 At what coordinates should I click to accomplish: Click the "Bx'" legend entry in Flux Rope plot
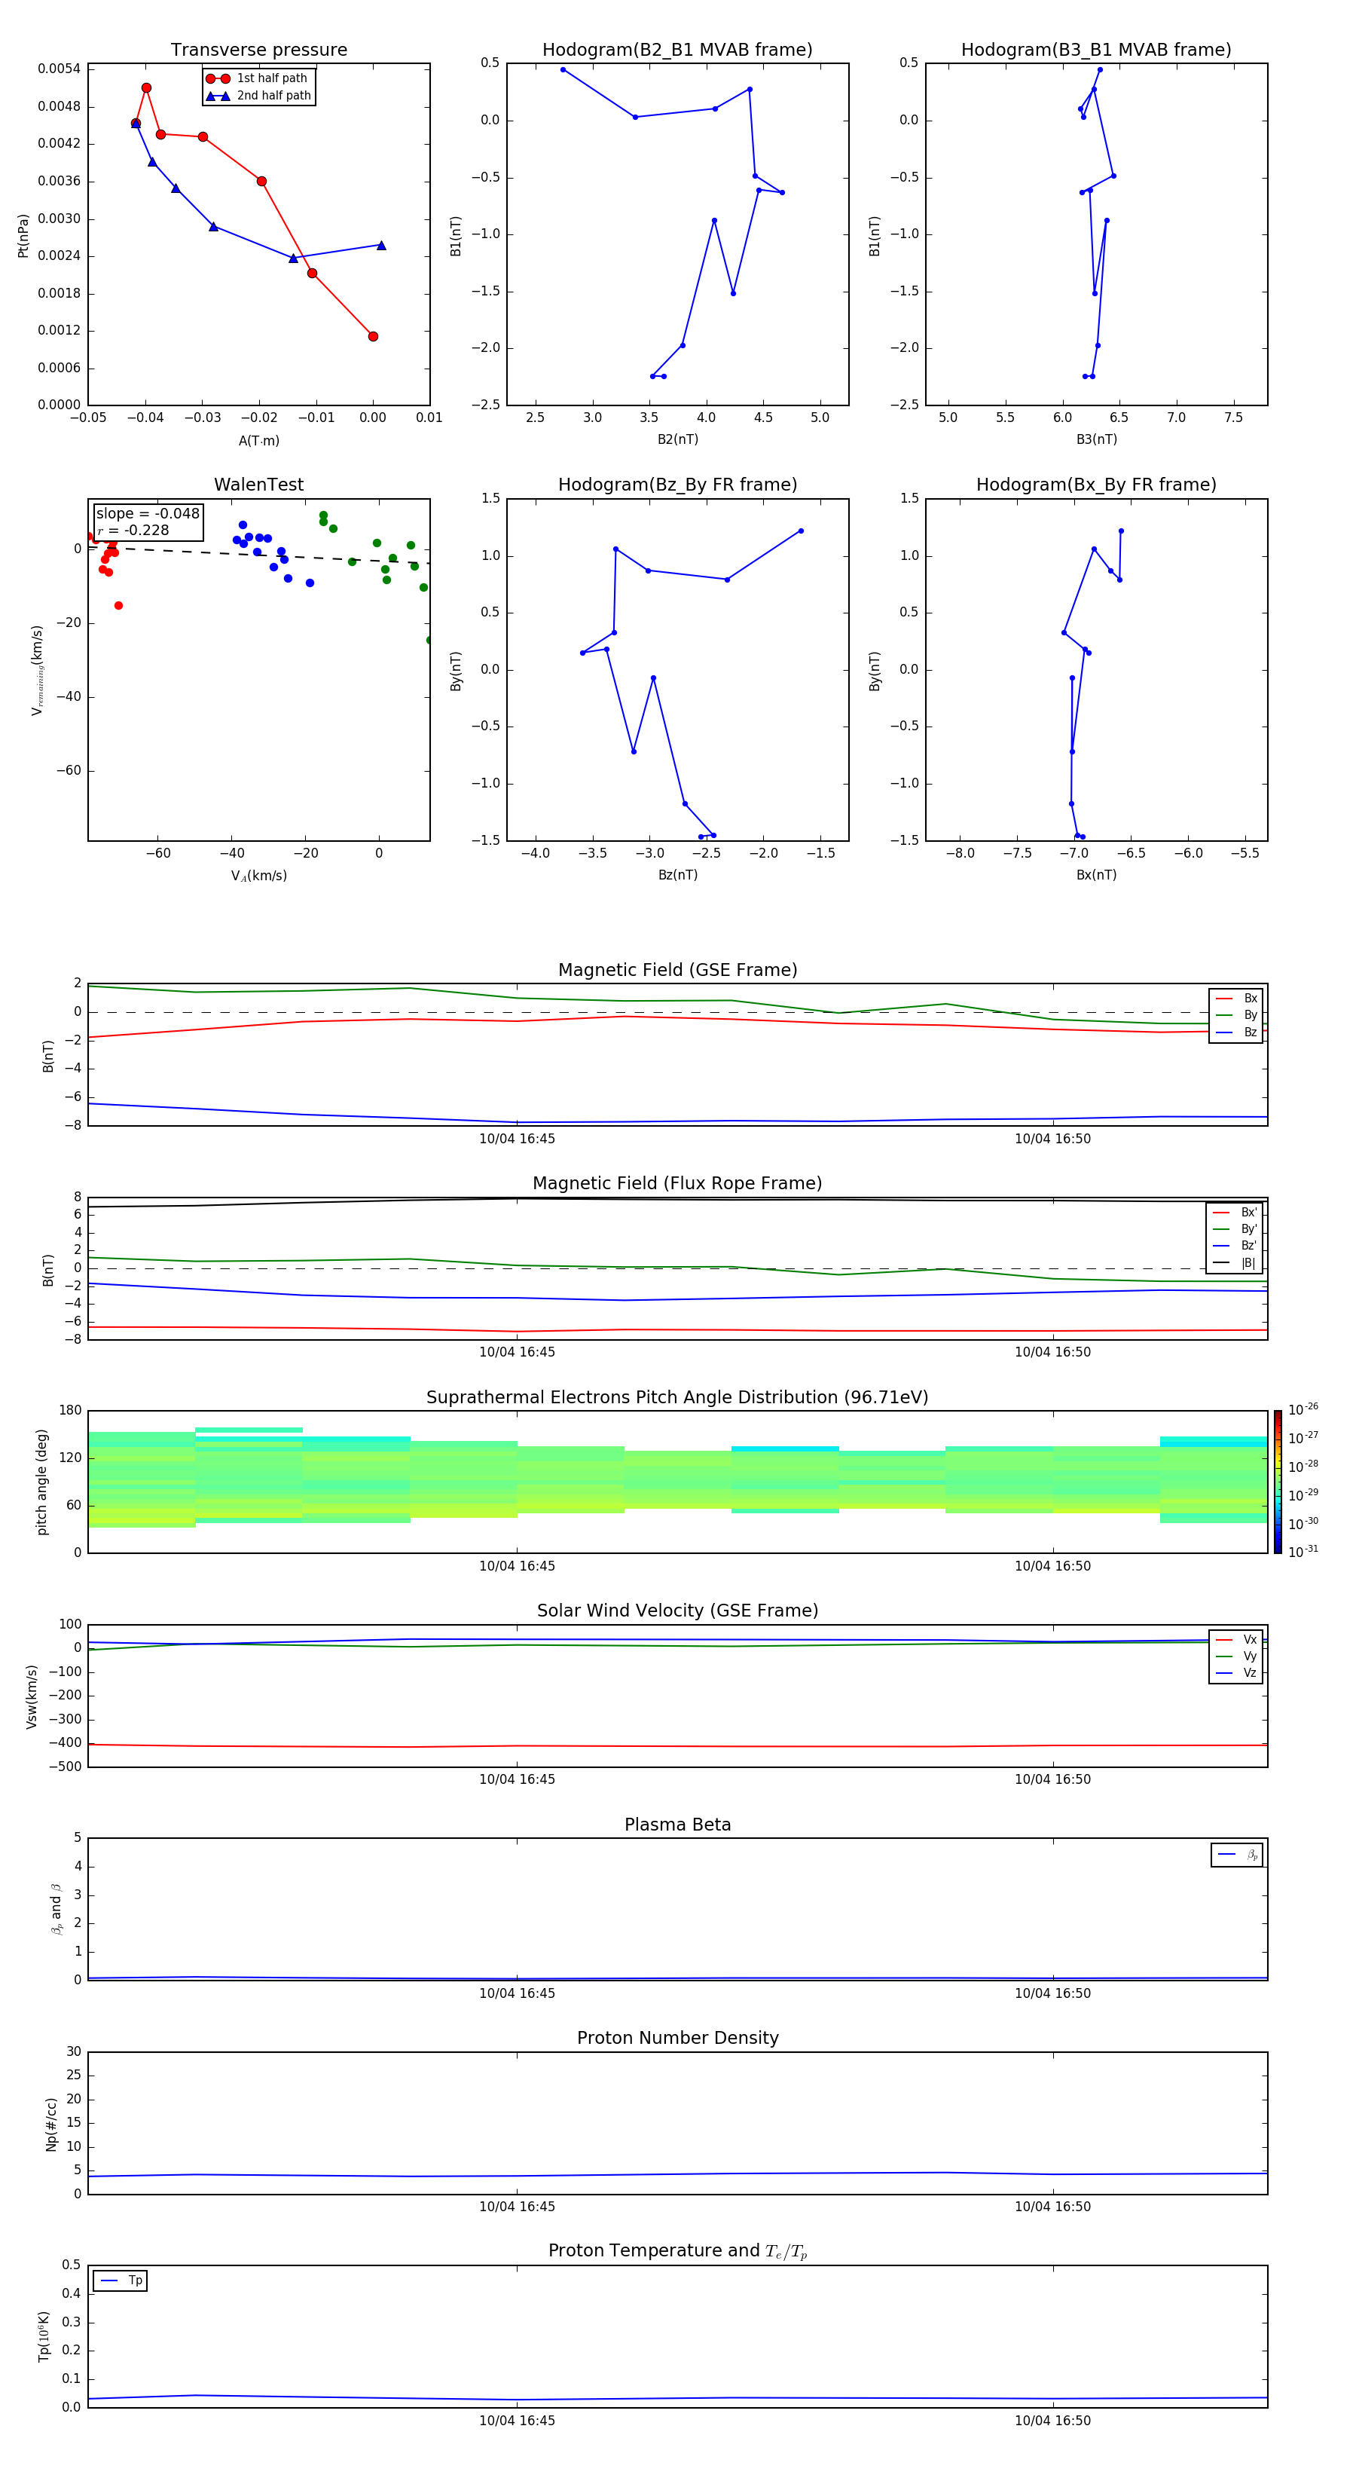coord(1235,1213)
